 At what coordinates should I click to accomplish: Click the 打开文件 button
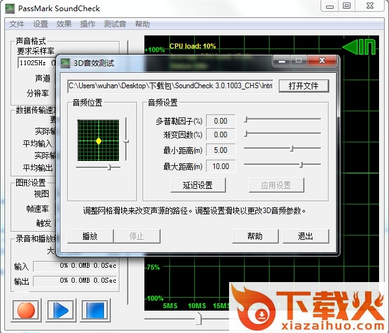304,86
